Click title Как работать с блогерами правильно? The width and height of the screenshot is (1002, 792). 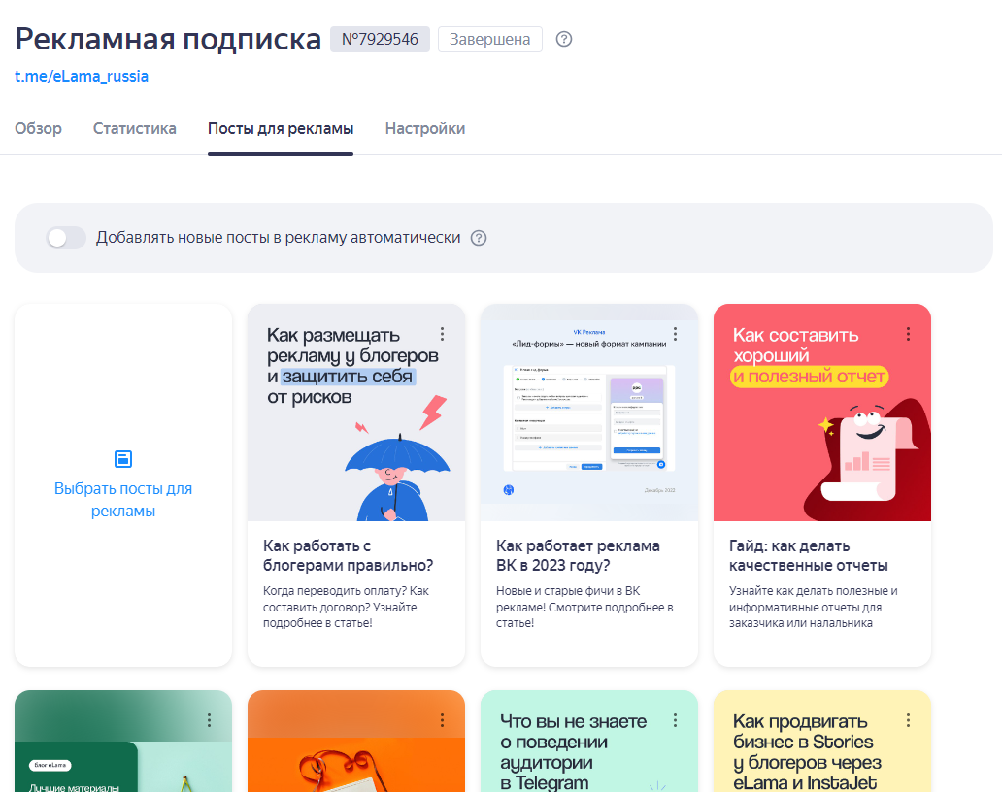tap(349, 556)
